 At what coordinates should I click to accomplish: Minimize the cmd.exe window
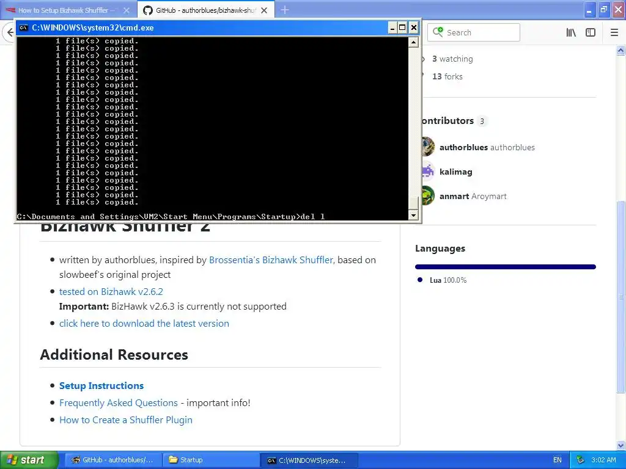pyautogui.click(x=392, y=27)
